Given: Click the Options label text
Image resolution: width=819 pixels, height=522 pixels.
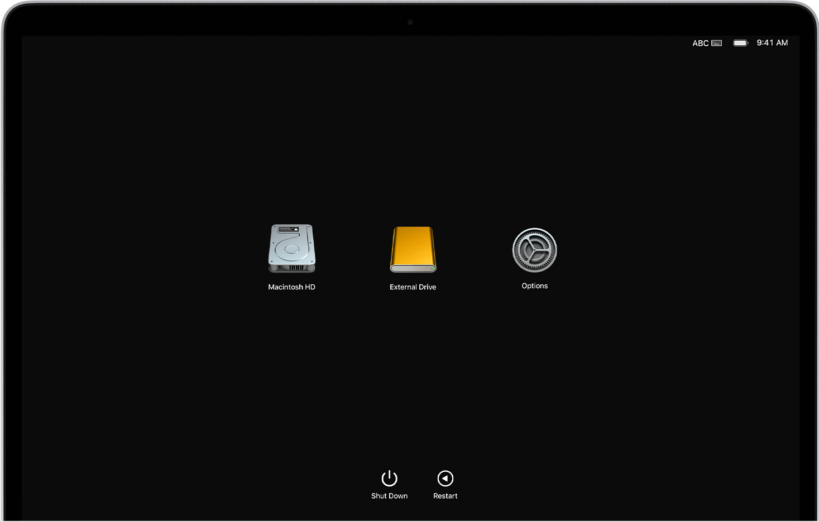Looking at the screenshot, I should point(535,286).
